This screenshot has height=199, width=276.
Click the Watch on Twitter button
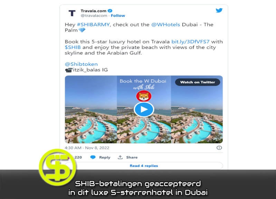198,82
